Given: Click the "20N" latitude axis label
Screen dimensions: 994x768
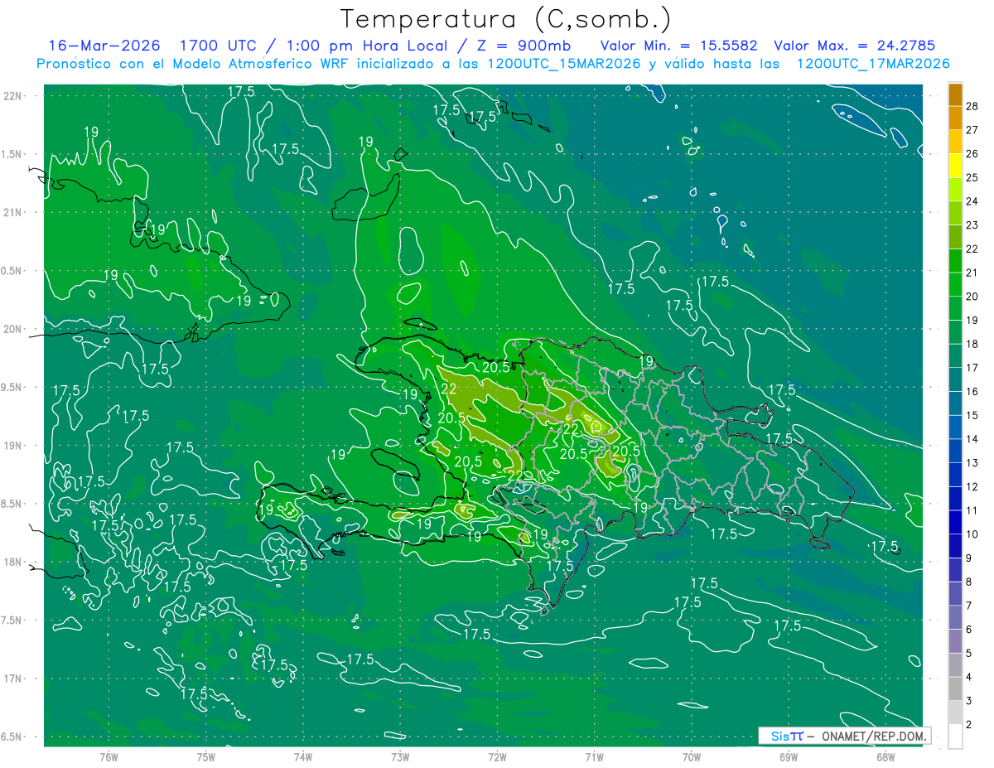Looking at the screenshot, I should tap(13, 329).
